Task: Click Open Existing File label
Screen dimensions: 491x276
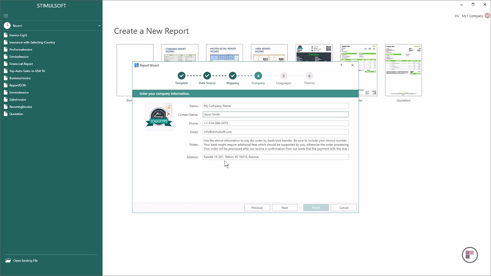Action: point(25,261)
